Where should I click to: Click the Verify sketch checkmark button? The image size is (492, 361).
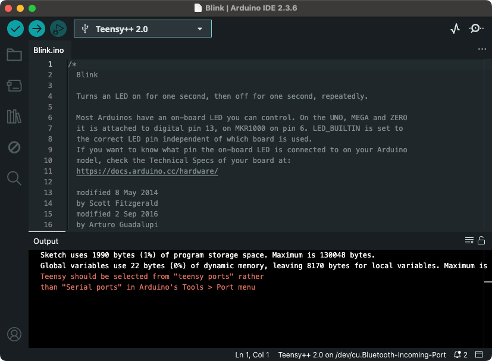pyautogui.click(x=15, y=29)
